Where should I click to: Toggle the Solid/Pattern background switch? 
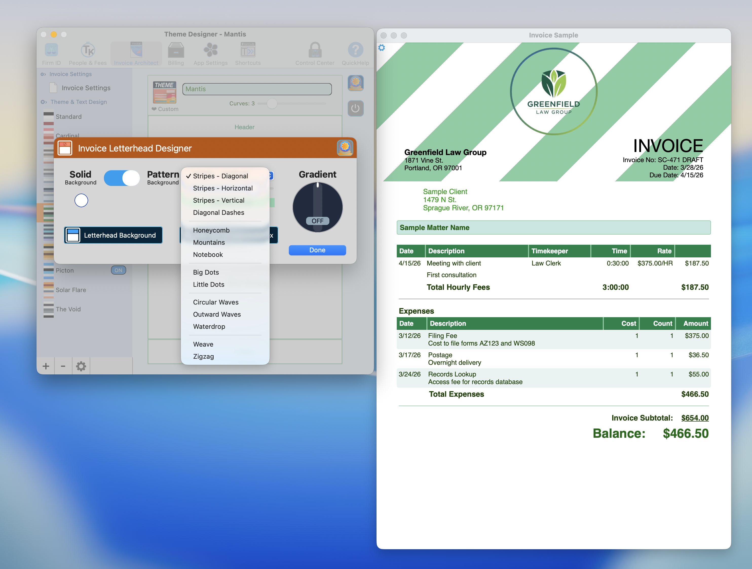tap(122, 178)
